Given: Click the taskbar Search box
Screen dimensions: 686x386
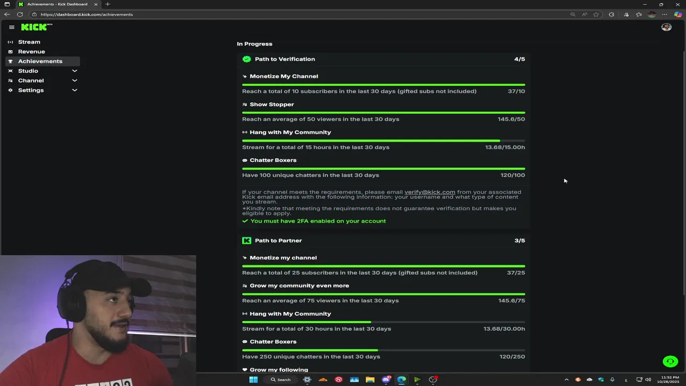Looking at the screenshot, I should [x=281, y=380].
